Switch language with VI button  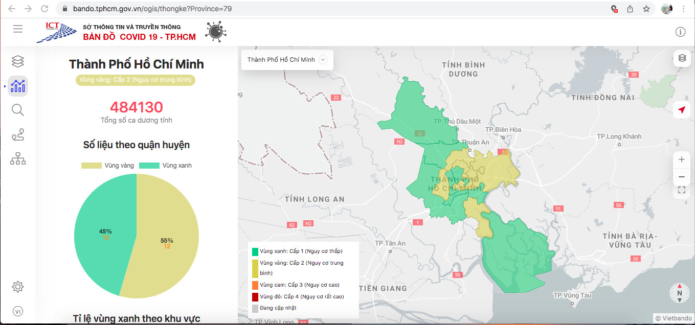click(x=18, y=312)
